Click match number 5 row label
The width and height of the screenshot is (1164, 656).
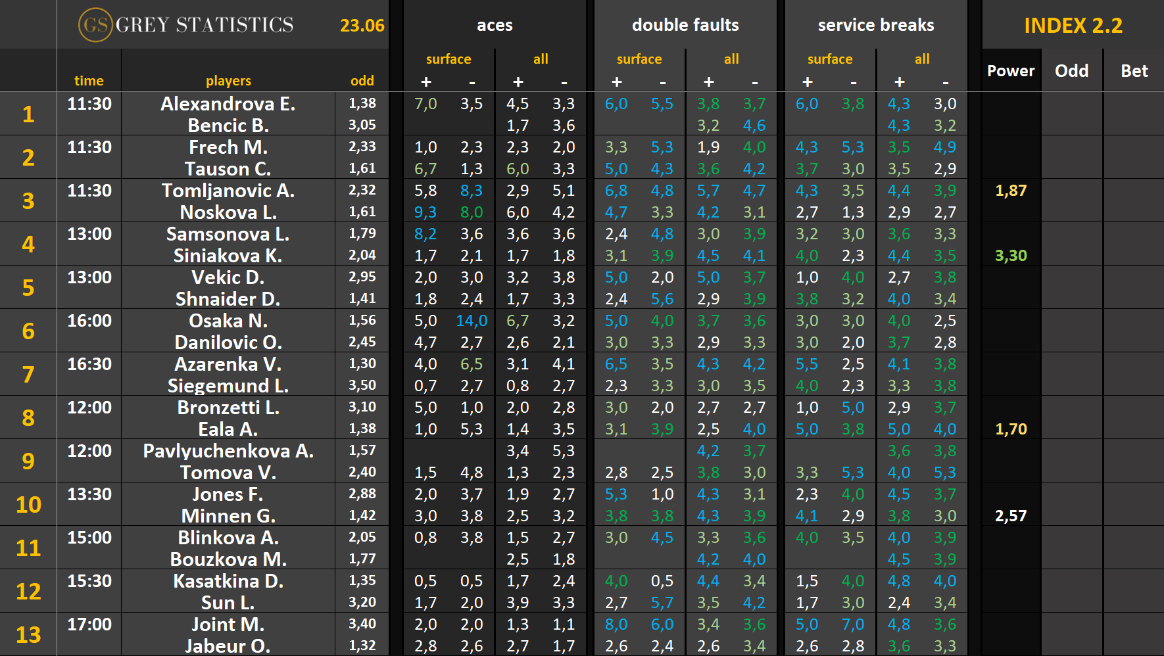click(x=28, y=288)
